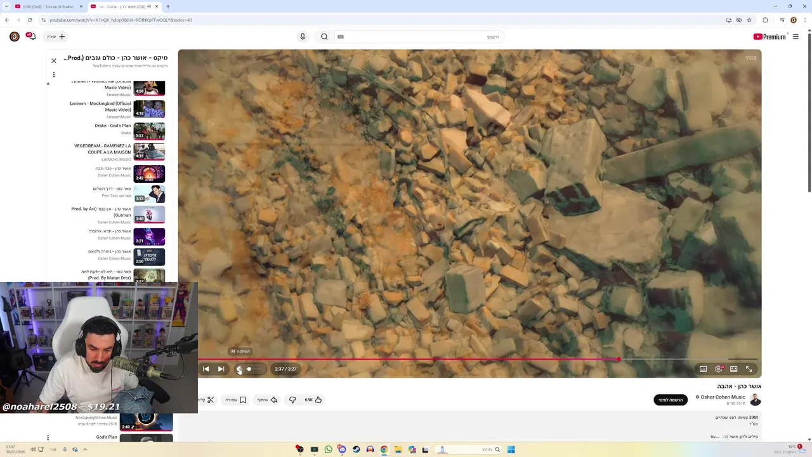The height and width of the screenshot is (457, 812).
Task: Open WhatsApp from the taskbar
Action: [328, 449]
